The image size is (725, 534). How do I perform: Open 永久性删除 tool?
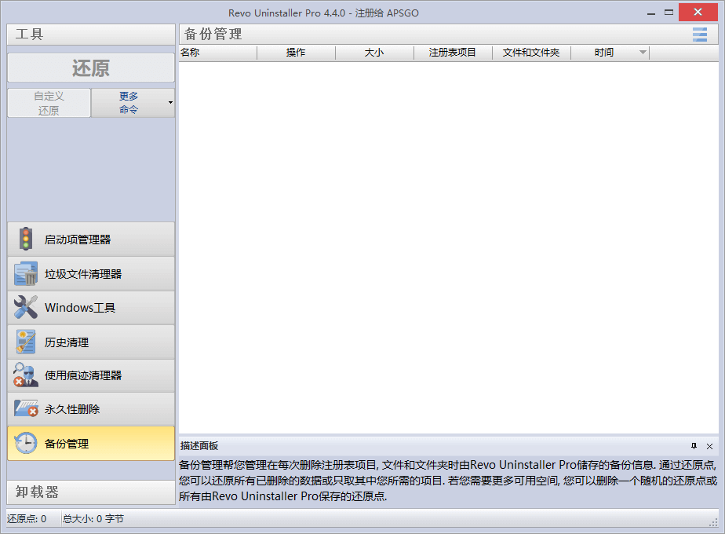pos(91,409)
